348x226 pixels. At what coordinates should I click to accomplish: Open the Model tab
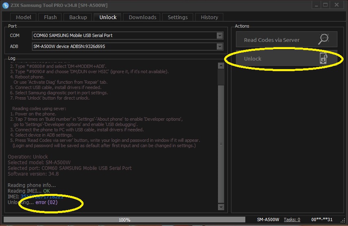(23, 17)
